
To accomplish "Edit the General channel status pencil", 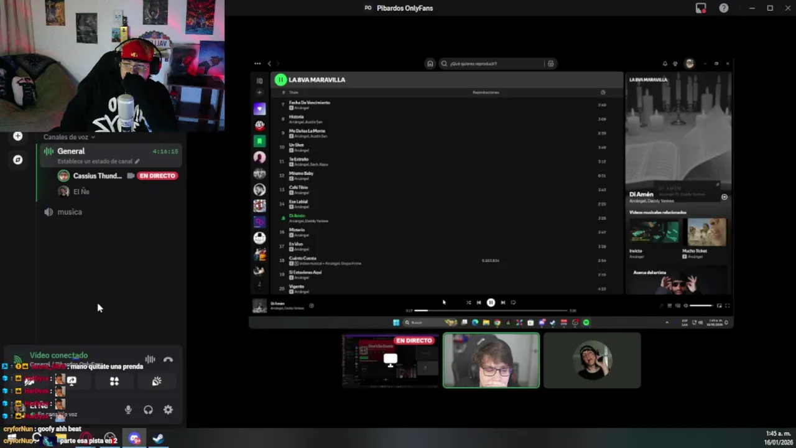I will point(137,161).
